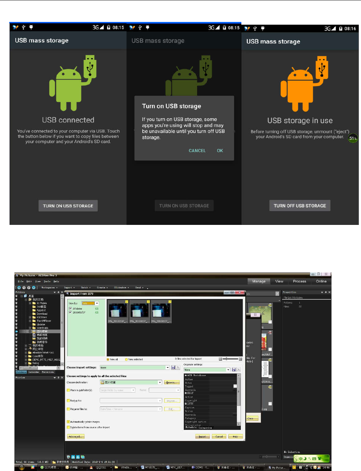The height and width of the screenshot is (471, 361).
Task: Expand the 91 Mobile folder node
Action: (30, 303)
